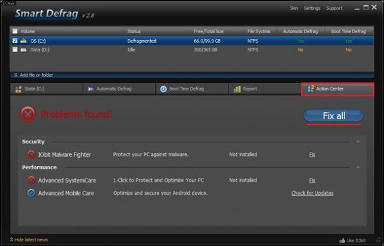
Task: Click Not installed status for Malware Fighter
Action: coord(243,154)
